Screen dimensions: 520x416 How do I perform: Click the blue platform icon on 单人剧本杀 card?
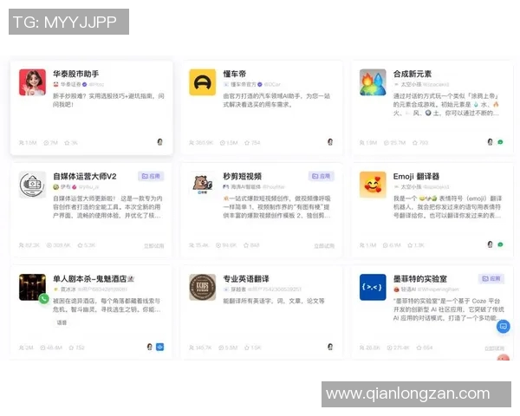159,347
